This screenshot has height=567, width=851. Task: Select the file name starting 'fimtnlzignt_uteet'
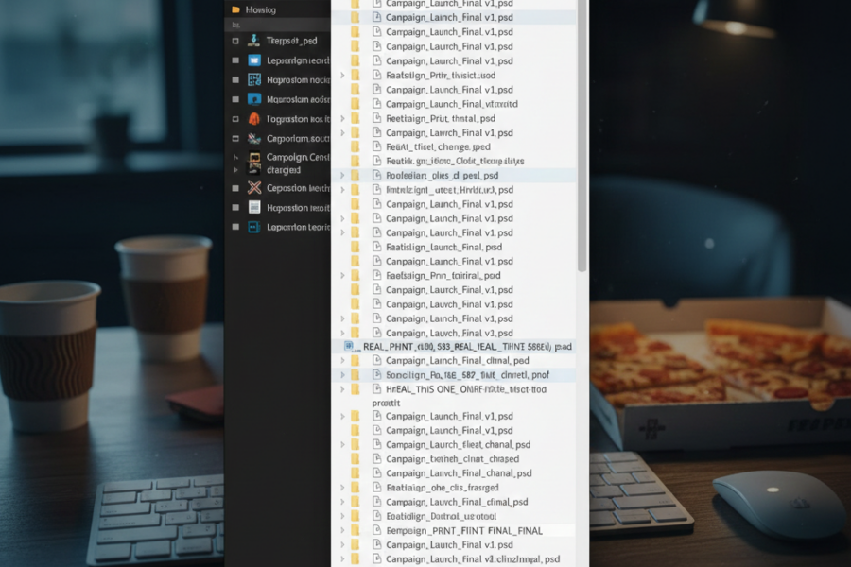click(449, 189)
